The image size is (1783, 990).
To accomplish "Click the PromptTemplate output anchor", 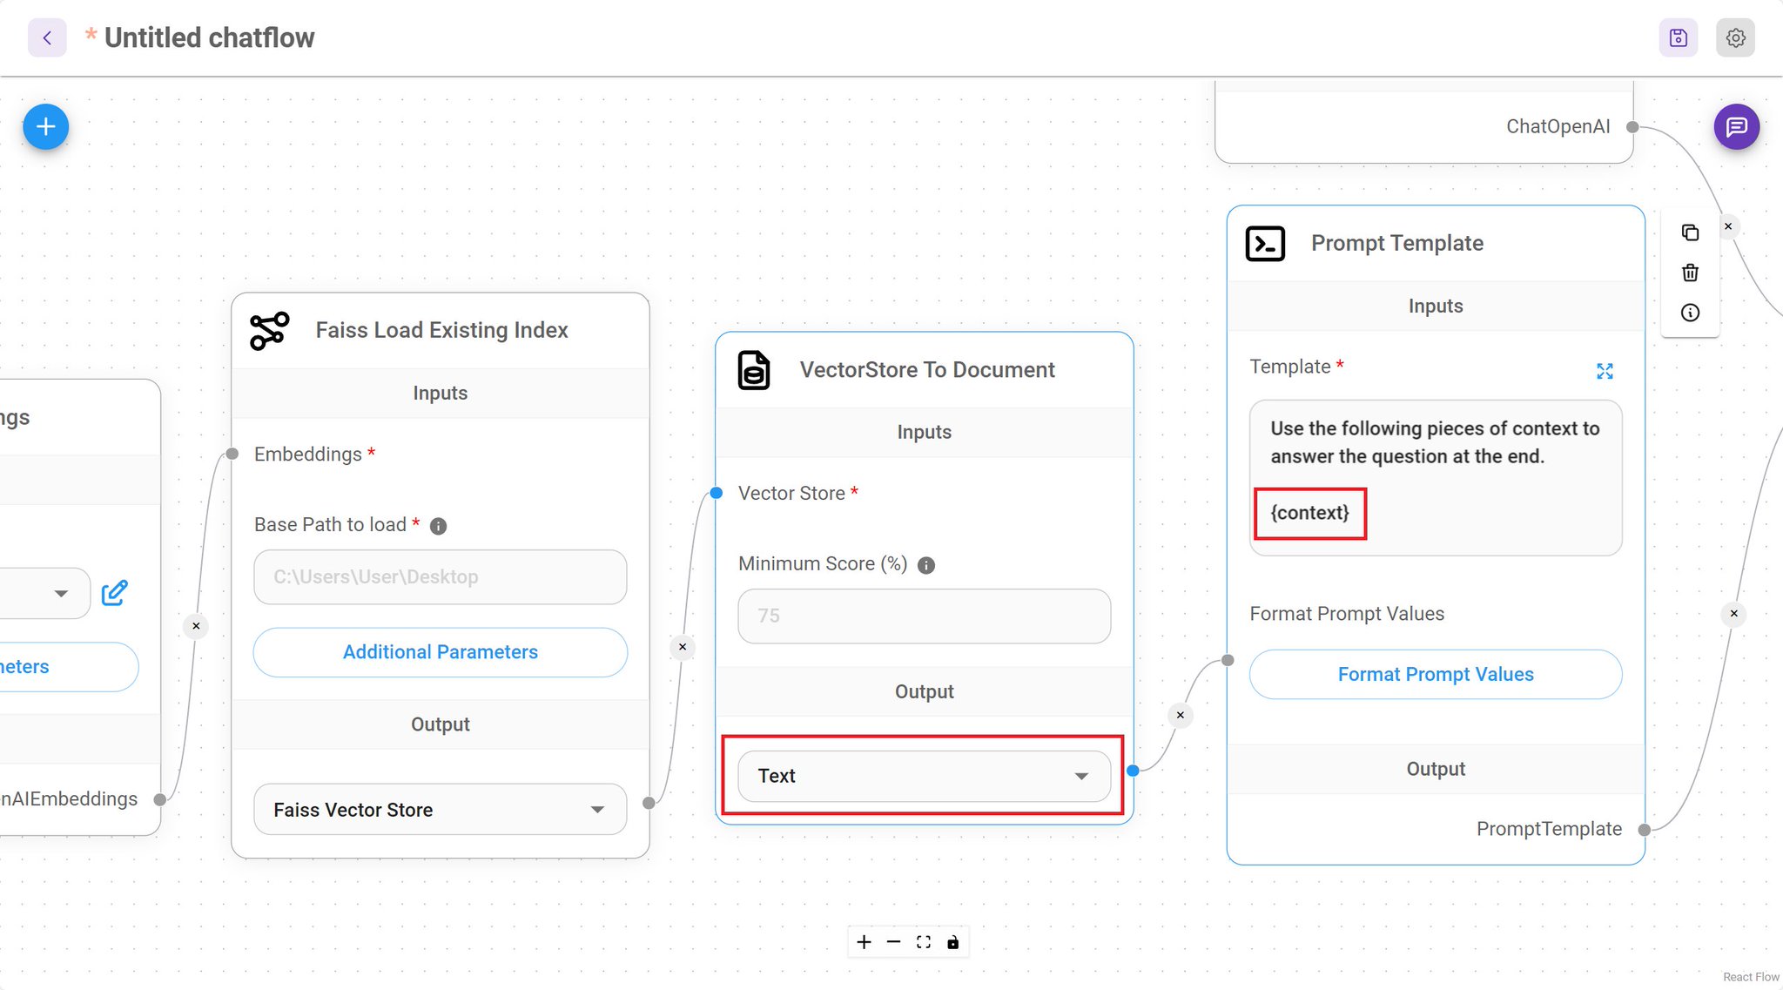I will (x=1645, y=830).
